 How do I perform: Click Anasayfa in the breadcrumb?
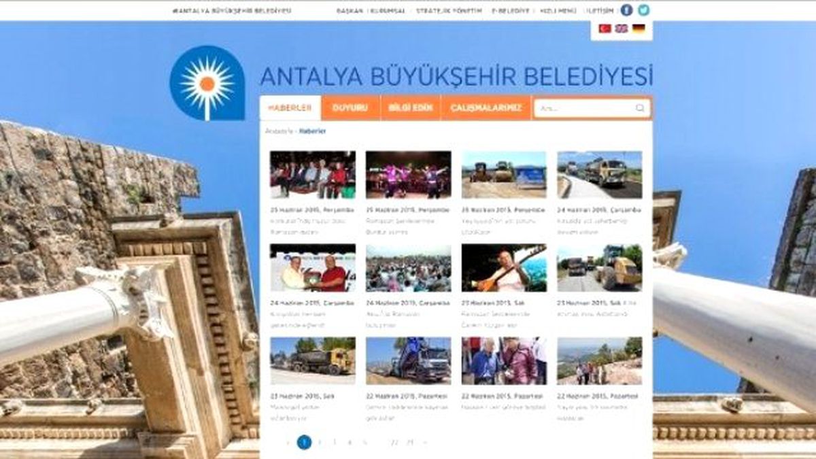tap(278, 131)
